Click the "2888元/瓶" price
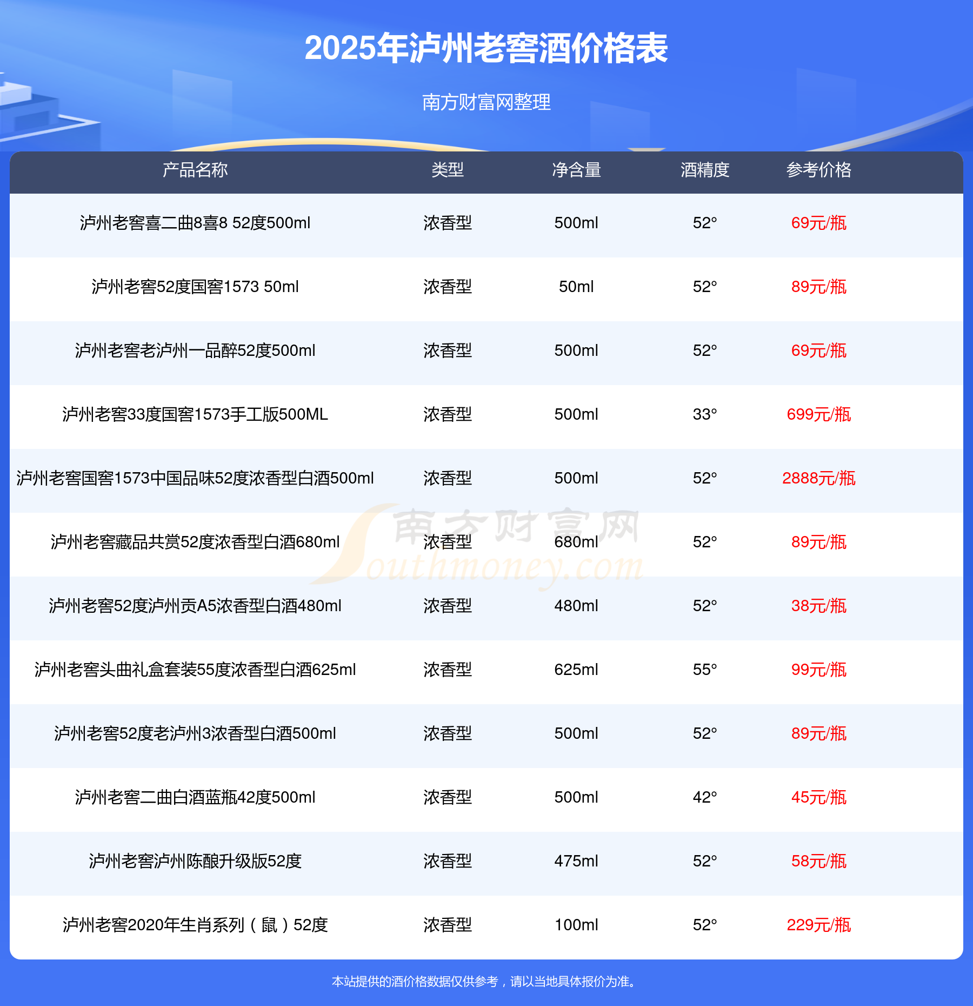The height and width of the screenshot is (1006, 973). coord(819,478)
